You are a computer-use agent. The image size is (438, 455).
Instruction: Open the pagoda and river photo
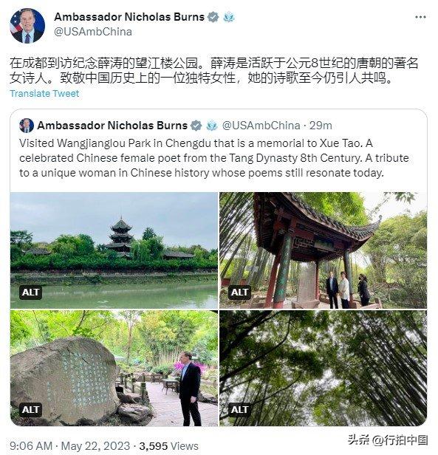(x=114, y=250)
